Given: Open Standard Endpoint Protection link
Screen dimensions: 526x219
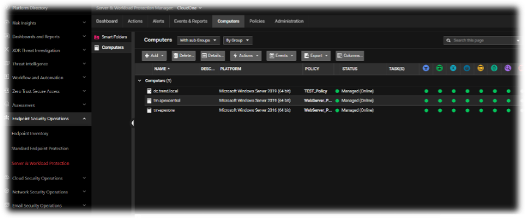Looking at the screenshot, I should [40, 148].
